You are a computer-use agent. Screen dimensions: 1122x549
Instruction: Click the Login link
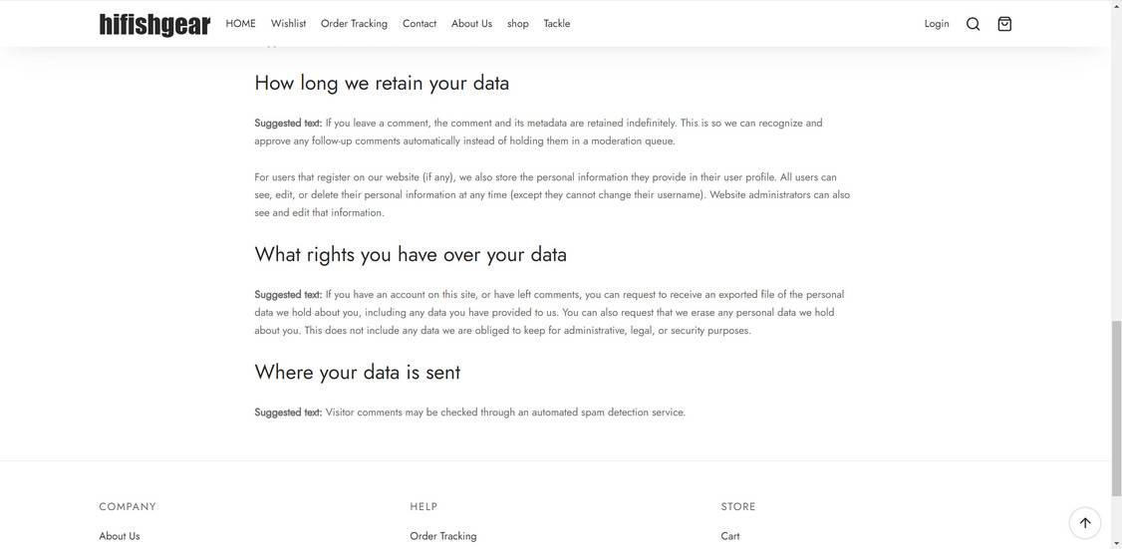coord(937,24)
